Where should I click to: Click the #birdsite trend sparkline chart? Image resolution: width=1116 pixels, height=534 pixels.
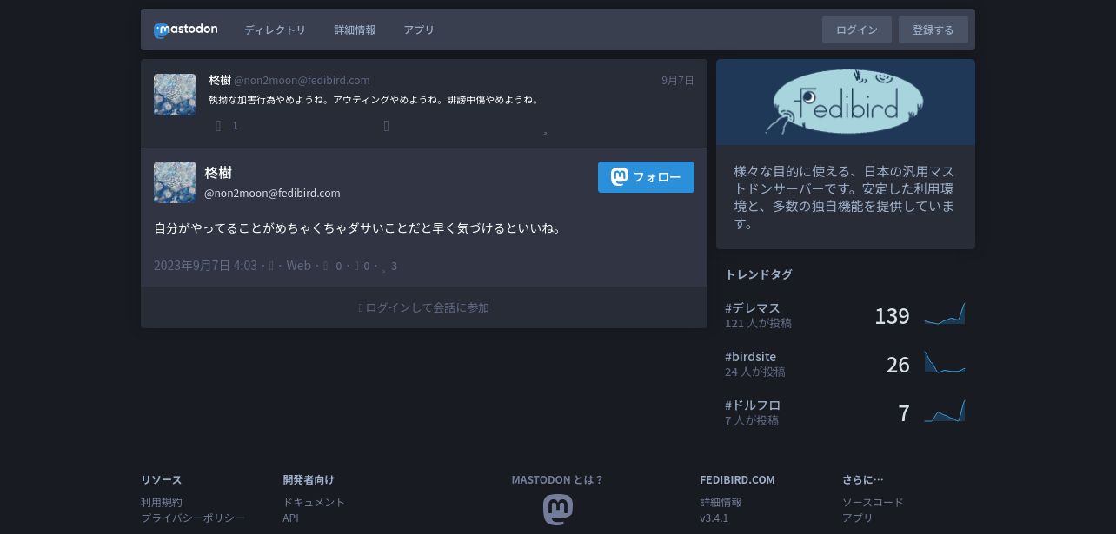945,363
